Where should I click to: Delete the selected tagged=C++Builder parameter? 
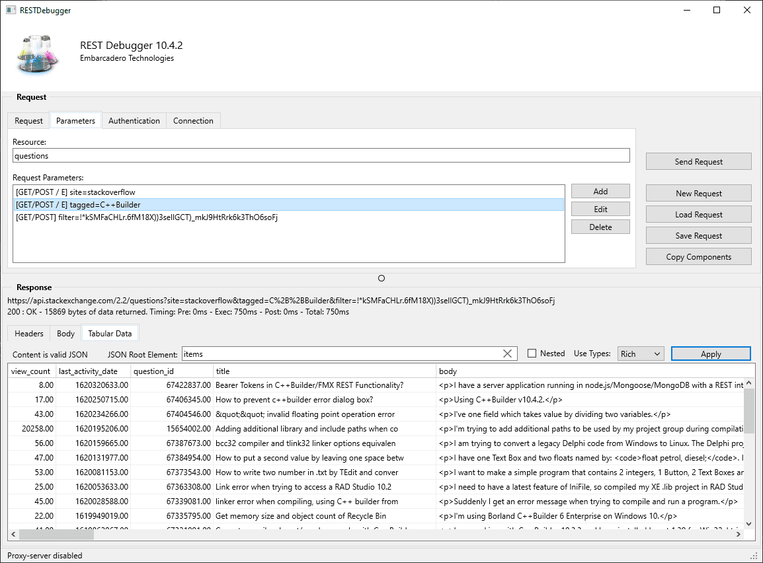pos(600,226)
